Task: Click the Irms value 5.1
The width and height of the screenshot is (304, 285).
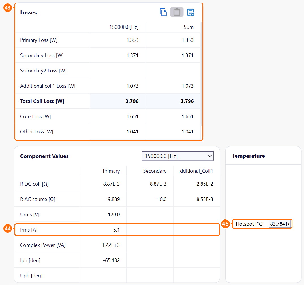Action: 116,230
